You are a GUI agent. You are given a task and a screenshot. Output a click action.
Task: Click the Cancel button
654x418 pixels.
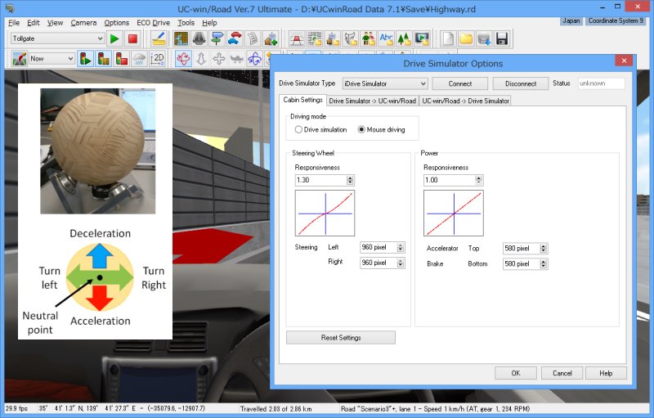[x=562, y=373]
